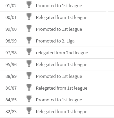The width and height of the screenshot is (114, 118).
Task: Click the trophy icon in the 00/01 row
Action: pos(29,17)
